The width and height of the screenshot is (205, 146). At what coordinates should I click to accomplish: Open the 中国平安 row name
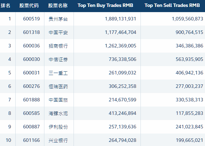pyautogui.click(x=58, y=33)
